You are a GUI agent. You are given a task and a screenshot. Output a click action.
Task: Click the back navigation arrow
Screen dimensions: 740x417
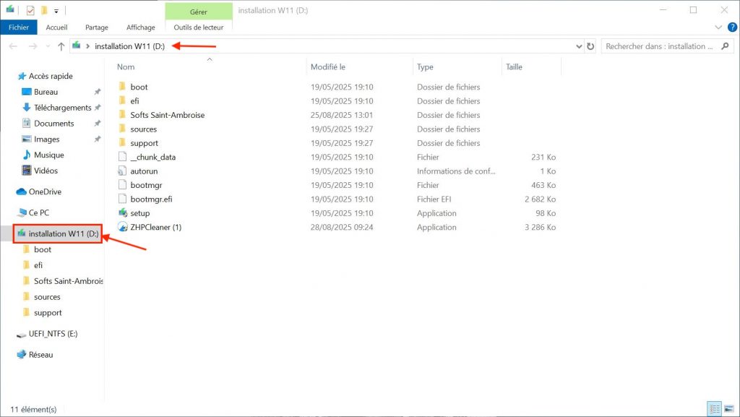(13, 46)
